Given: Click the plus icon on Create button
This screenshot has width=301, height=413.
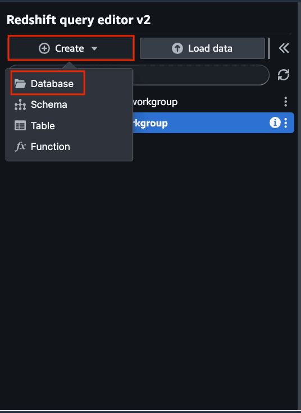Looking at the screenshot, I should coord(44,48).
